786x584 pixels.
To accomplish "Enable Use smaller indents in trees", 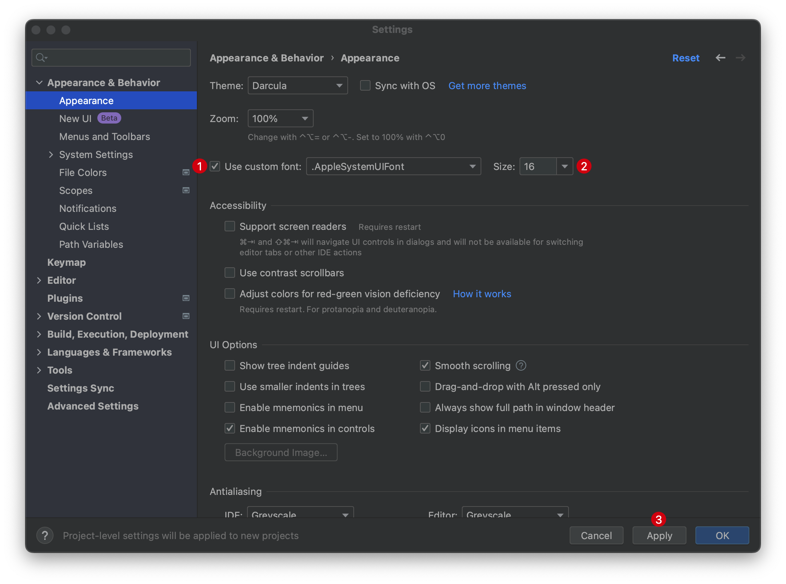I will tap(230, 386).
